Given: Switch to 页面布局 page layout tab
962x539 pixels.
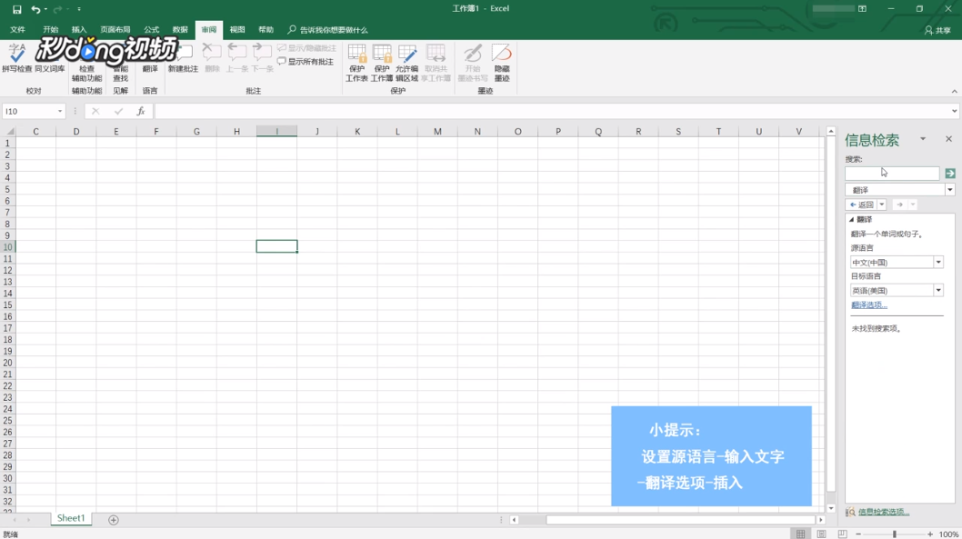Looking at the screenshot, I should click(115, 30).
